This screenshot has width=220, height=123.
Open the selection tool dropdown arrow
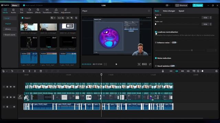tap(7, 71)
